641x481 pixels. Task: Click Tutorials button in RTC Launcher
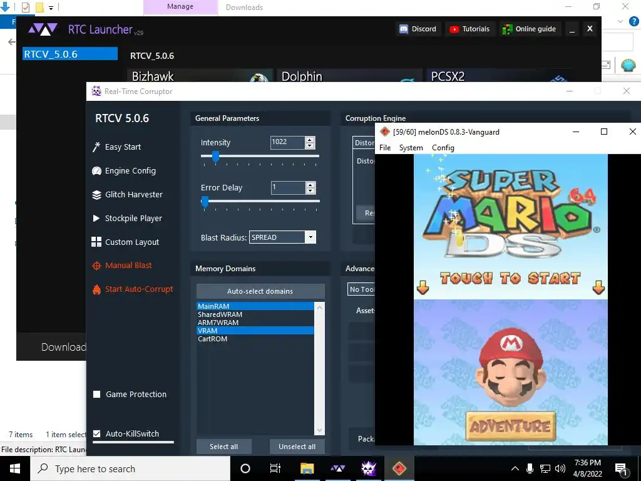[470, 29]
